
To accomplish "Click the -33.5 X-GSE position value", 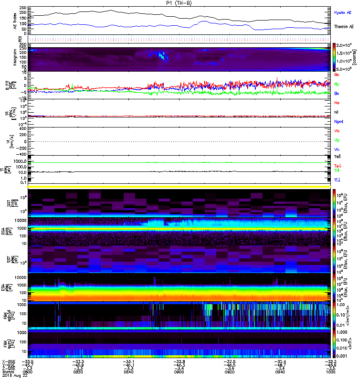I will click(x=28, y=362).
